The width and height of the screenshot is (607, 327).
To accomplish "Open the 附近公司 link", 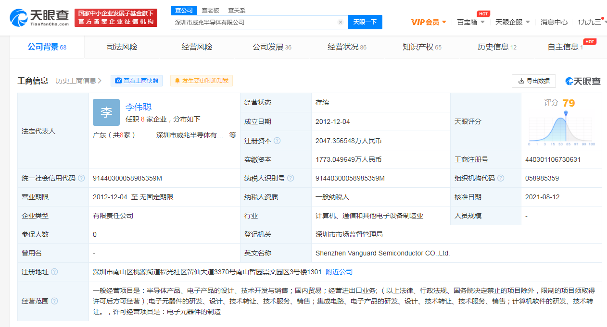I will pos(340,272).
